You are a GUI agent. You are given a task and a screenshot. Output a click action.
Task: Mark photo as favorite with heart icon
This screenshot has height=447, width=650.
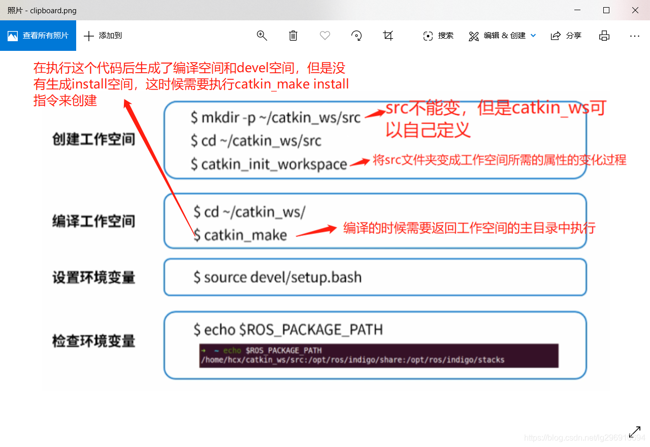tap(325, 36)
